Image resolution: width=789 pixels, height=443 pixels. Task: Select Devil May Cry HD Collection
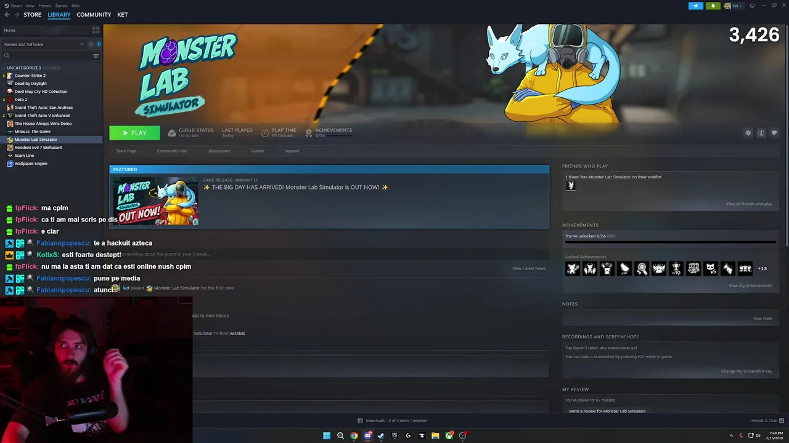tap(41, 92)
